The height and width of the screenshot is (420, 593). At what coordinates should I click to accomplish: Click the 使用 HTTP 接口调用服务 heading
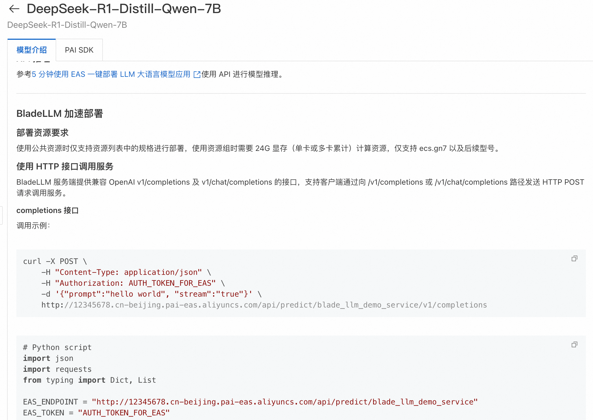click(x=65, y=166)
